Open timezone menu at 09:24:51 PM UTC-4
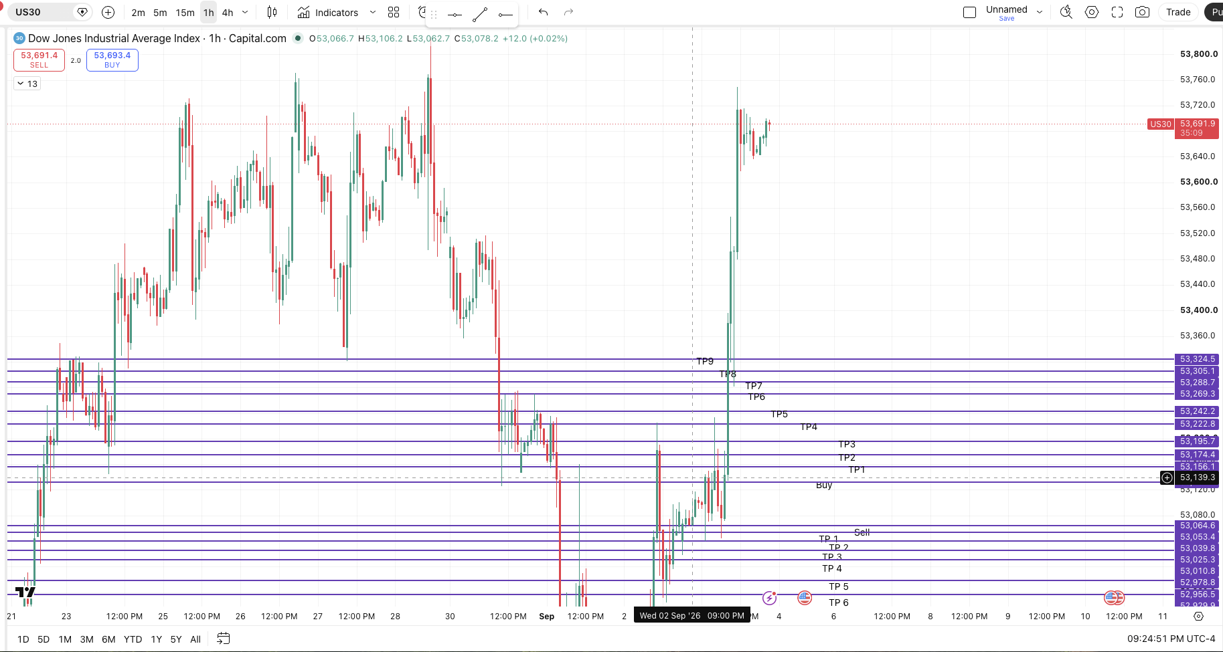Image resolution: width=1223 pixels, height=652 pixels. click(1171, 639)
